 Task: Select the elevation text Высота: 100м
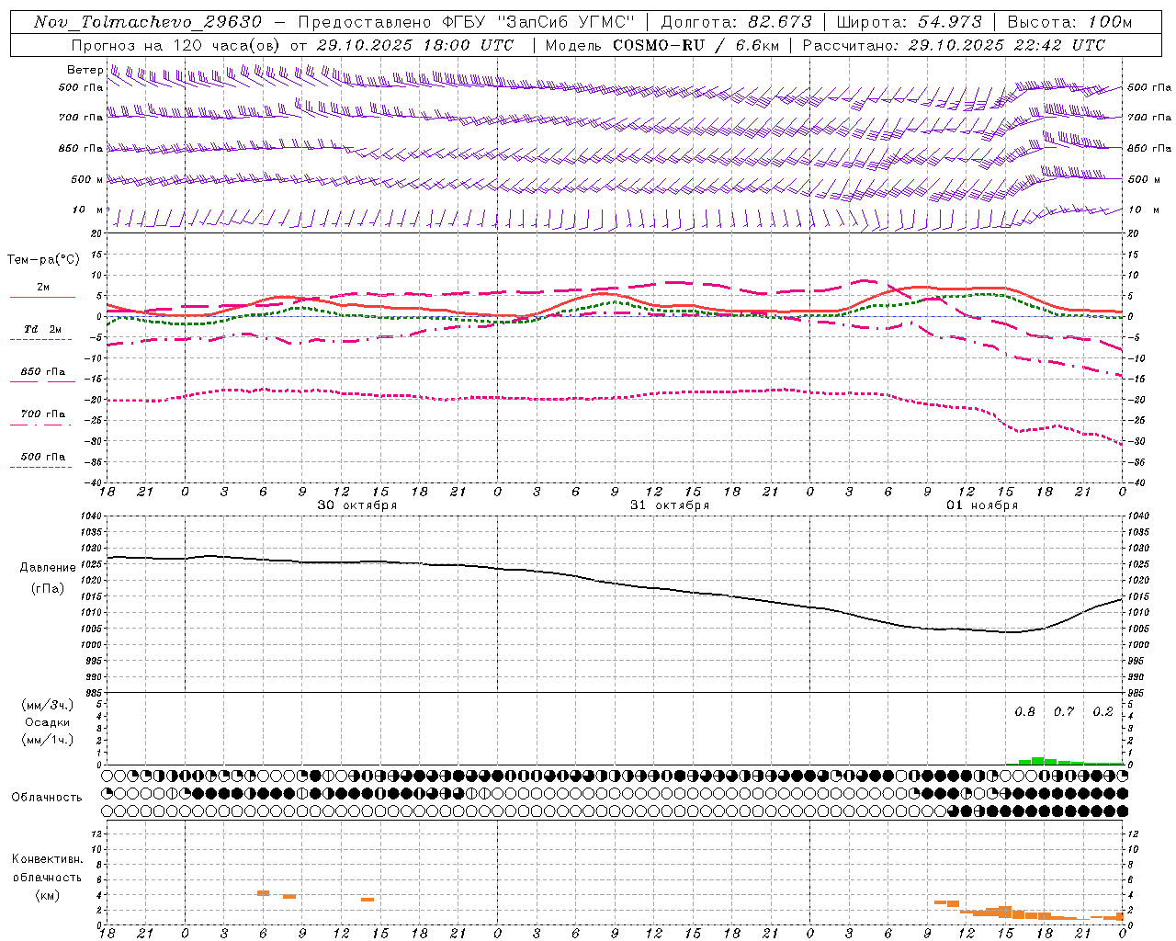[x=1070, y=22]
